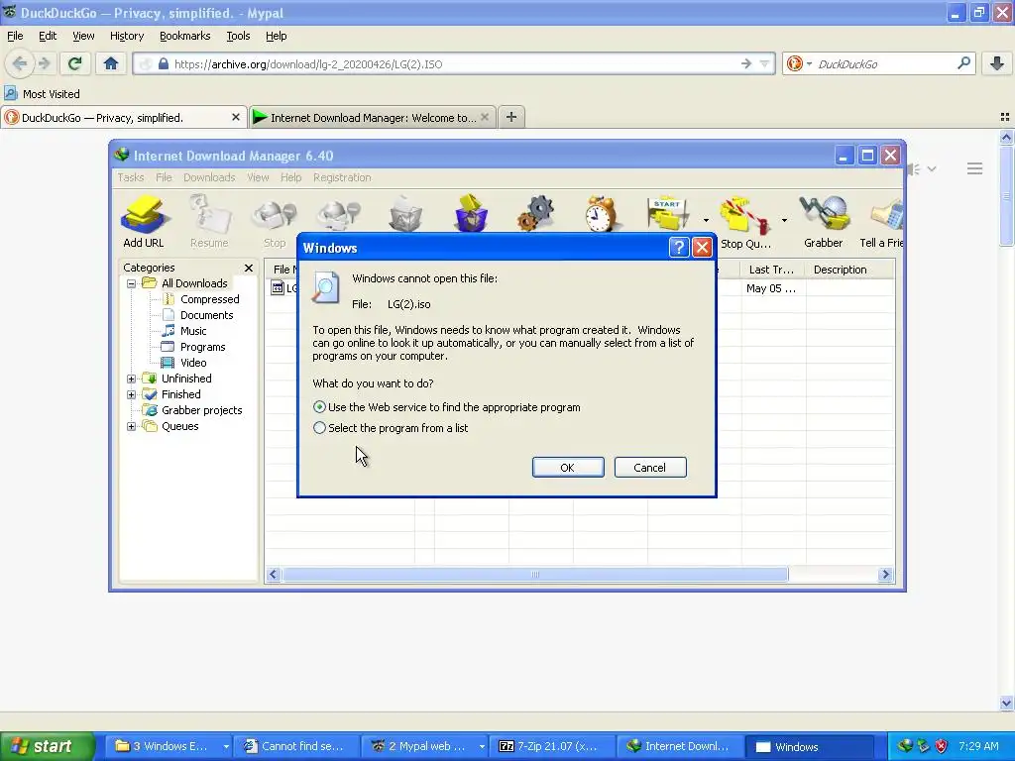1015x761 pixels.
Task: Click the Most Visited bookmarks button
Action: [43, 94]
